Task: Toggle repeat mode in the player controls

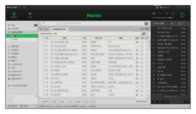Action: click(x=154, y=14)
